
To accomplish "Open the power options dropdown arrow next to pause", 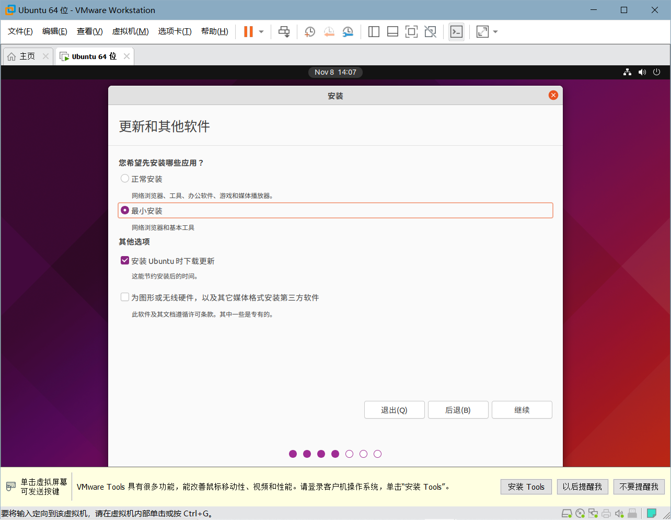I will coord(261,32).
